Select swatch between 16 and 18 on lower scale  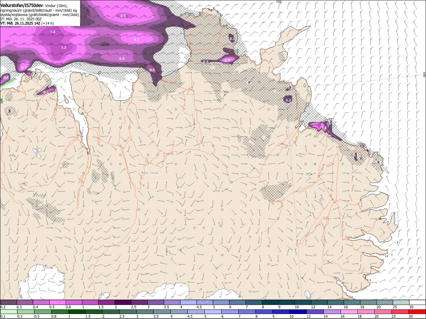click(349, 312)
